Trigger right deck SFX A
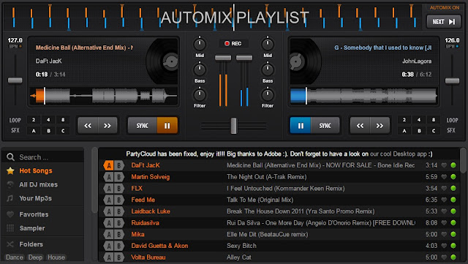This screenshot has height=264, width=468. 404,130
